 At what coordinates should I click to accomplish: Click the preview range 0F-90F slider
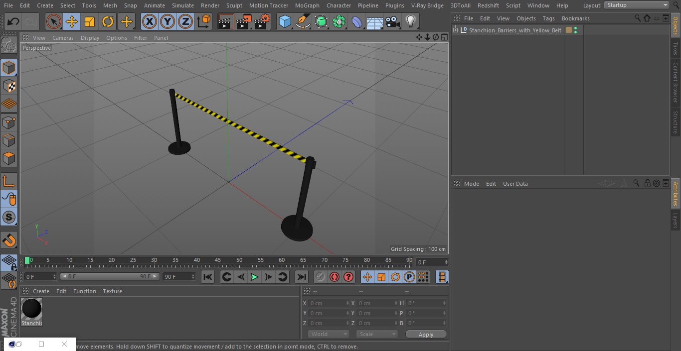[x=110, y=276]
